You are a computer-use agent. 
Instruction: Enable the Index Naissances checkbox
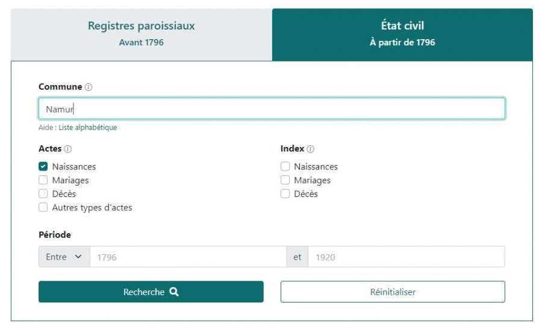pyautogui.click(x=285, y=166)
